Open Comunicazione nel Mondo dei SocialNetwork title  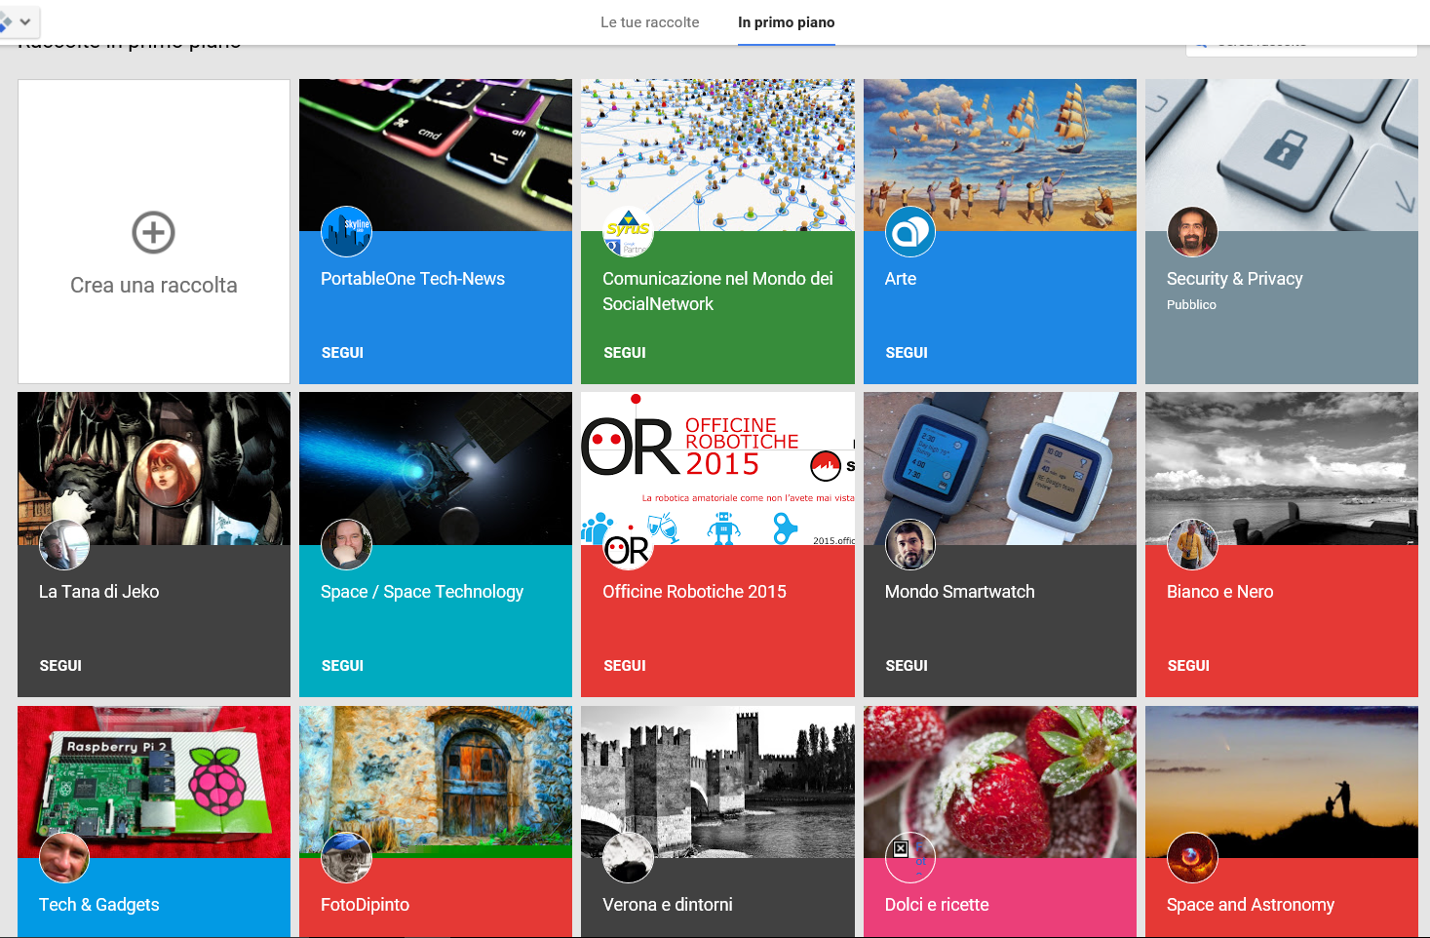point(717,292)
